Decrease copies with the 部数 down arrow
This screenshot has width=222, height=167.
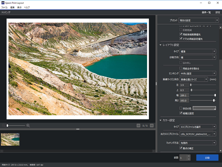click(x=189, y=159)
